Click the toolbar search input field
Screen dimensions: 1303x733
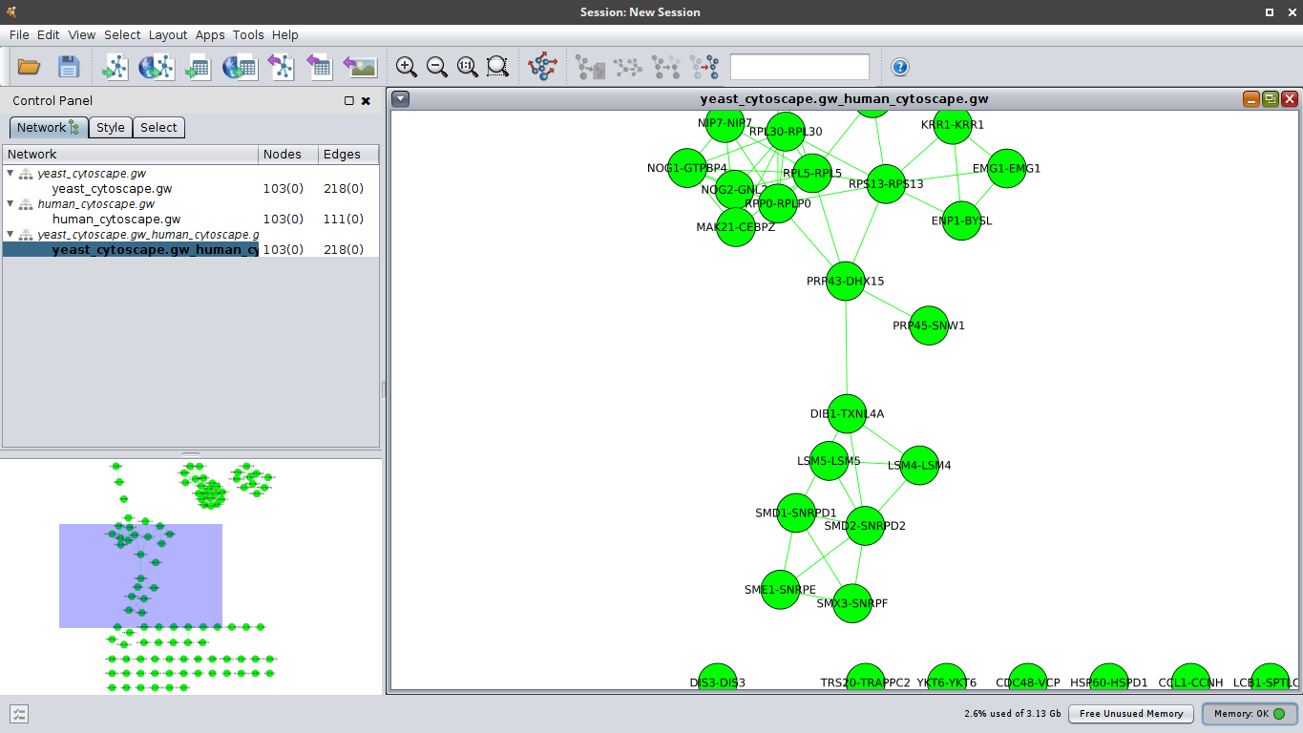click(800, 67)
